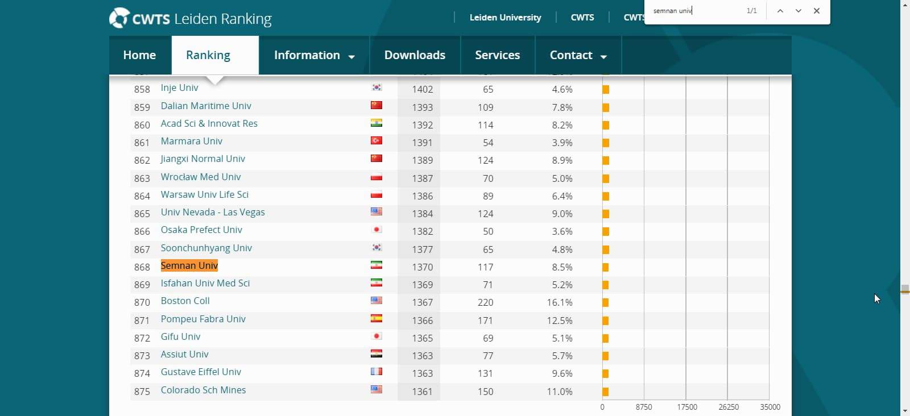Close the find-in-page bar
Screen dimensions: 910x416
[817, 11]
